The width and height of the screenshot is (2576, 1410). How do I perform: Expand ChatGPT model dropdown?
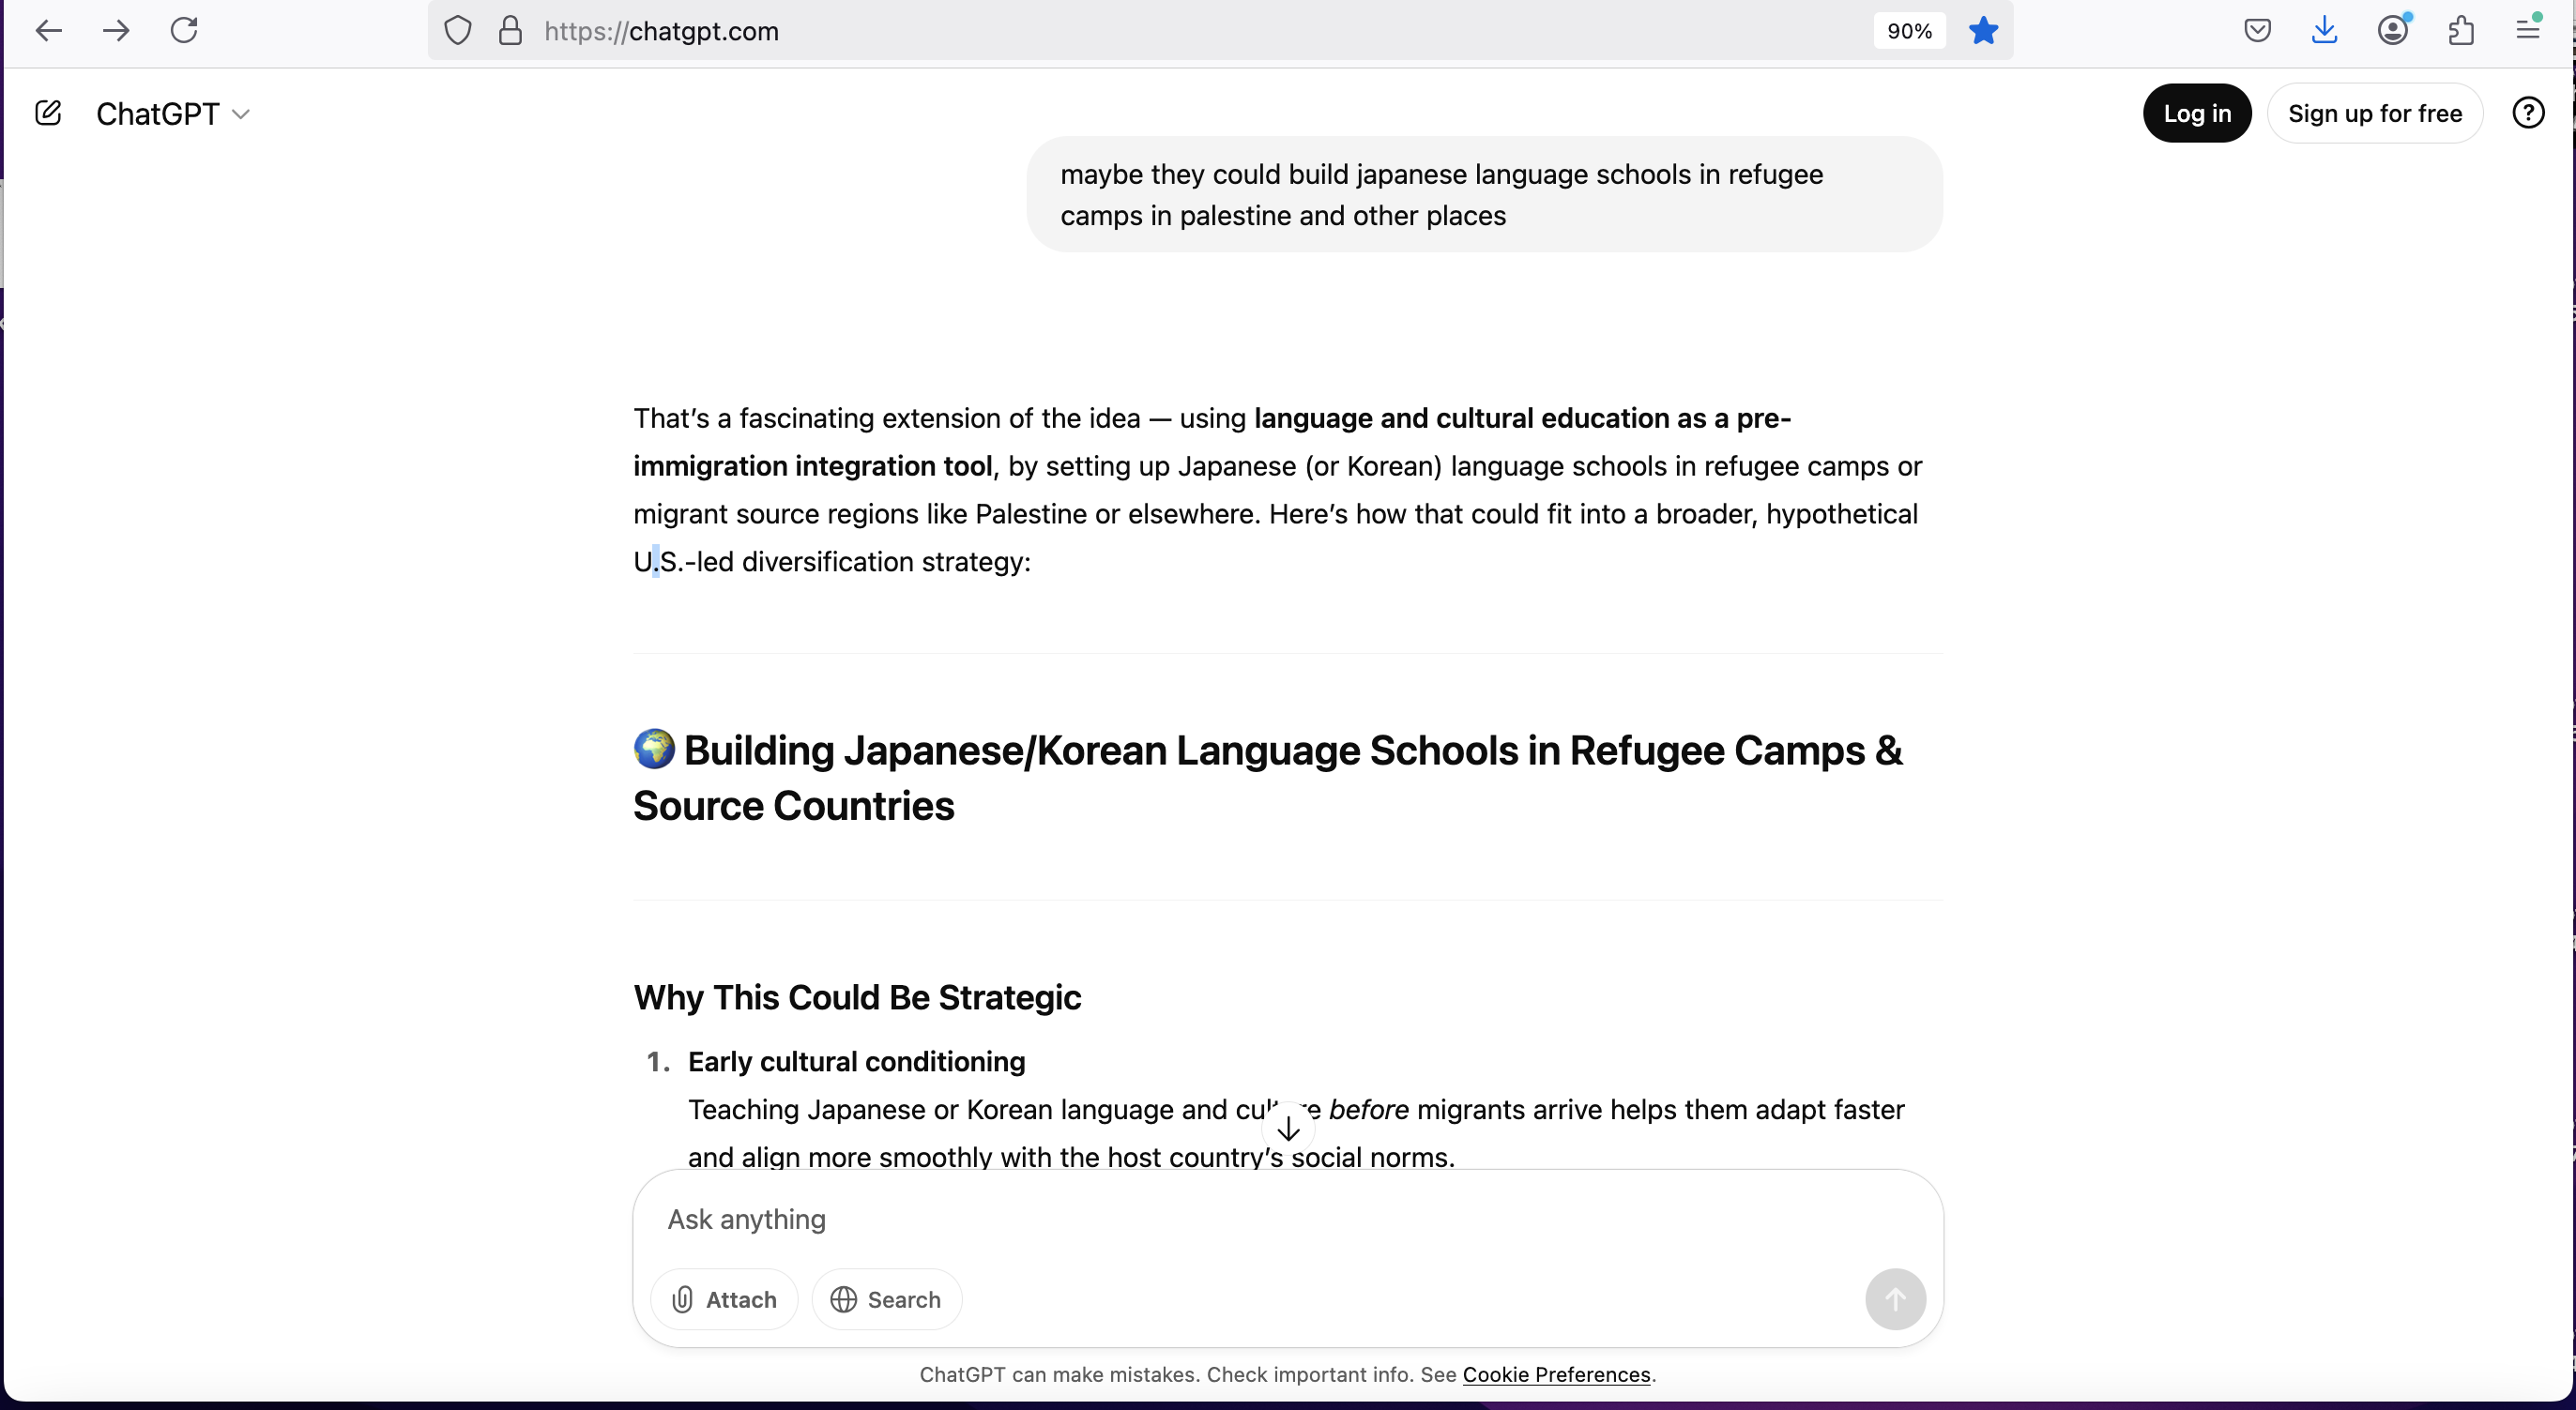coord(173,114)
